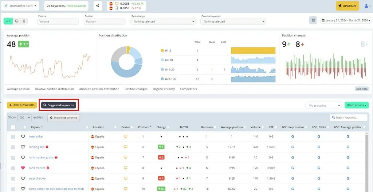
Task: Click the Suggested keywords button
Action: (59, 105)
